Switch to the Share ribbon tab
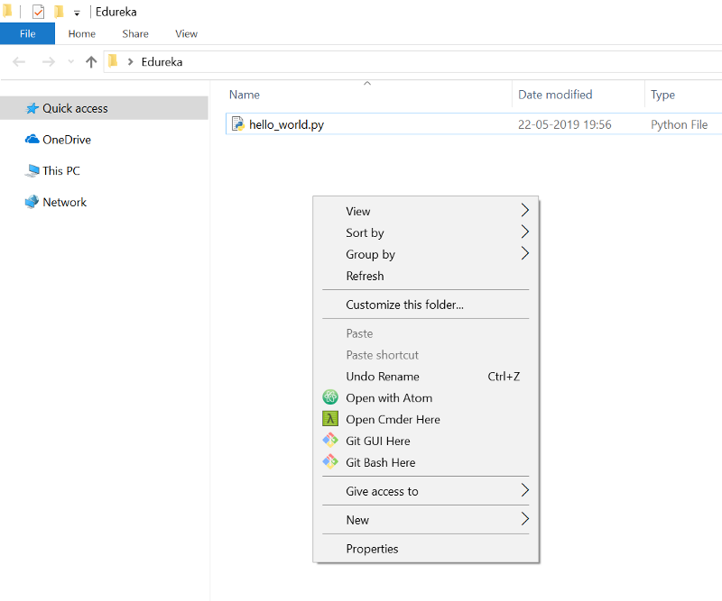Screen dimensions: 722x601 pyautogui.click(x=135, y=33)
